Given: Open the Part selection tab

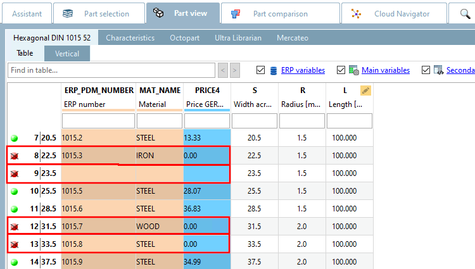Looking at the screenshot, I should point(96,14).
